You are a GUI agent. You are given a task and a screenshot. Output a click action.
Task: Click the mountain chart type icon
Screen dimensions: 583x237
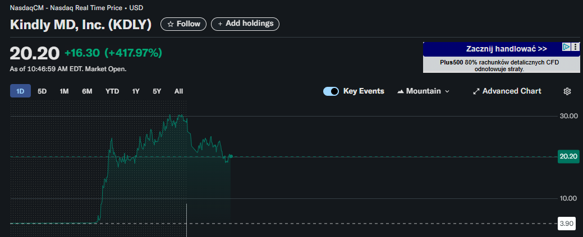pos(401,91)
